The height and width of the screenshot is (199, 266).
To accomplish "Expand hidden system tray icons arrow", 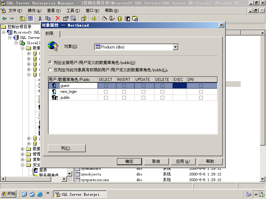I will tap(256, 194).
